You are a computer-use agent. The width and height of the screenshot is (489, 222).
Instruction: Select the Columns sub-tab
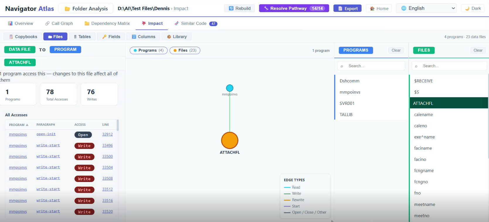[143, 37]
